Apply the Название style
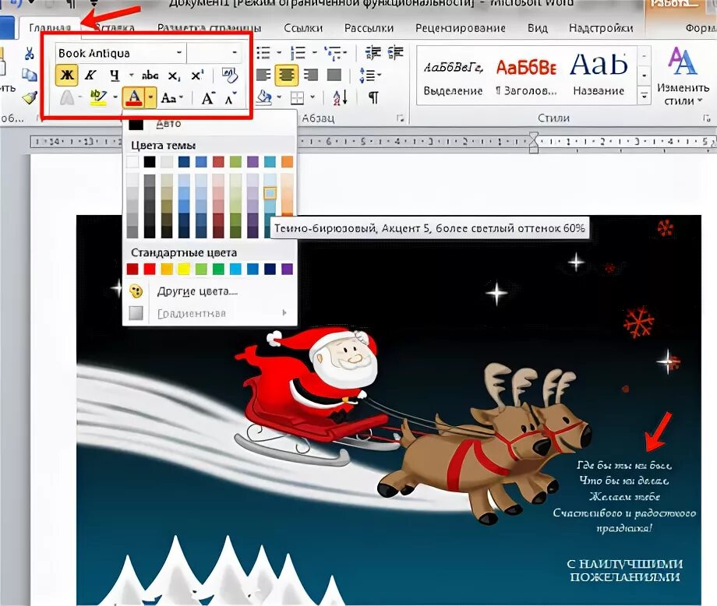 pyautogui.click(x=599, y=76)
